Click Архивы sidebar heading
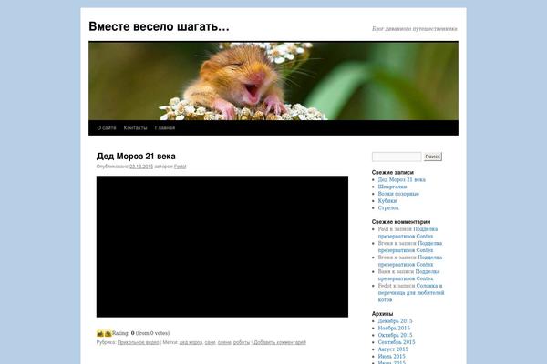The image size is (547, 364). (382, 314)
